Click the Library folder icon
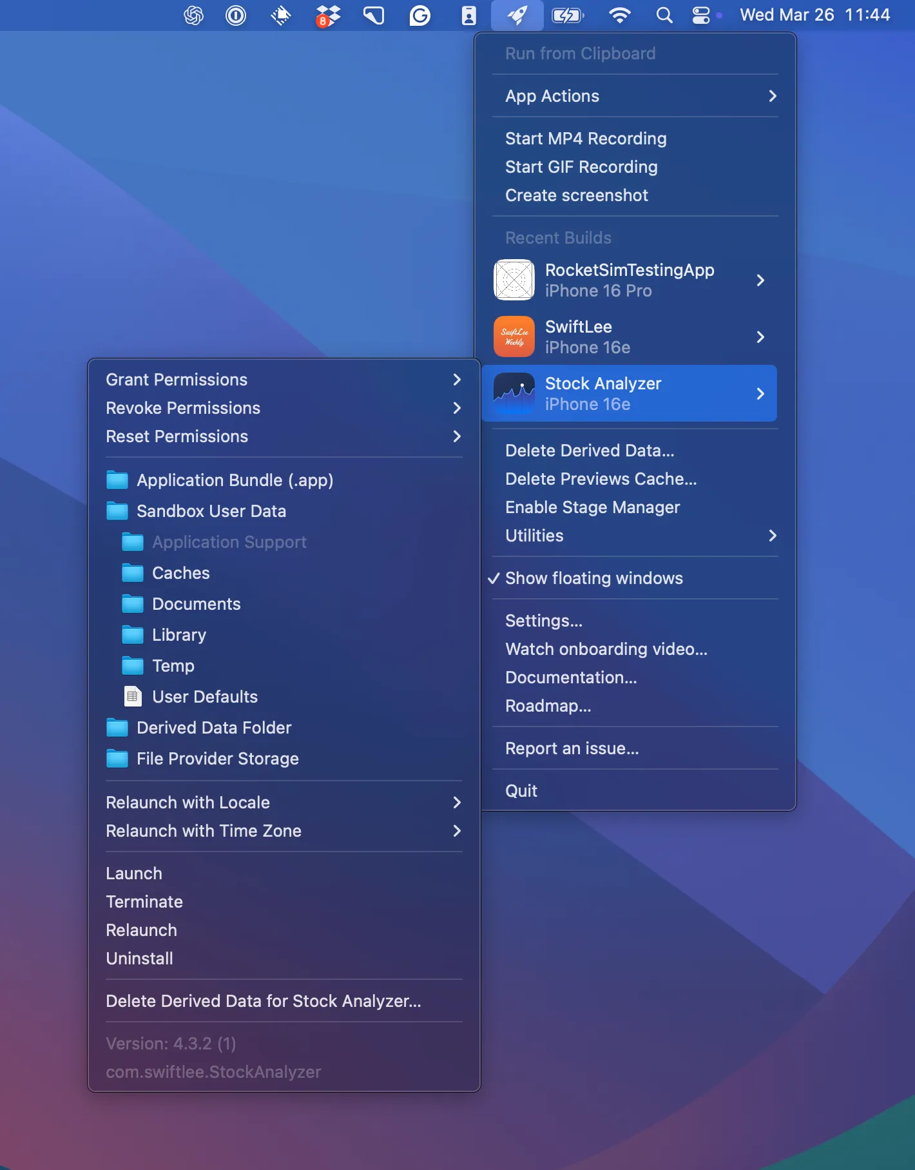 133,635
